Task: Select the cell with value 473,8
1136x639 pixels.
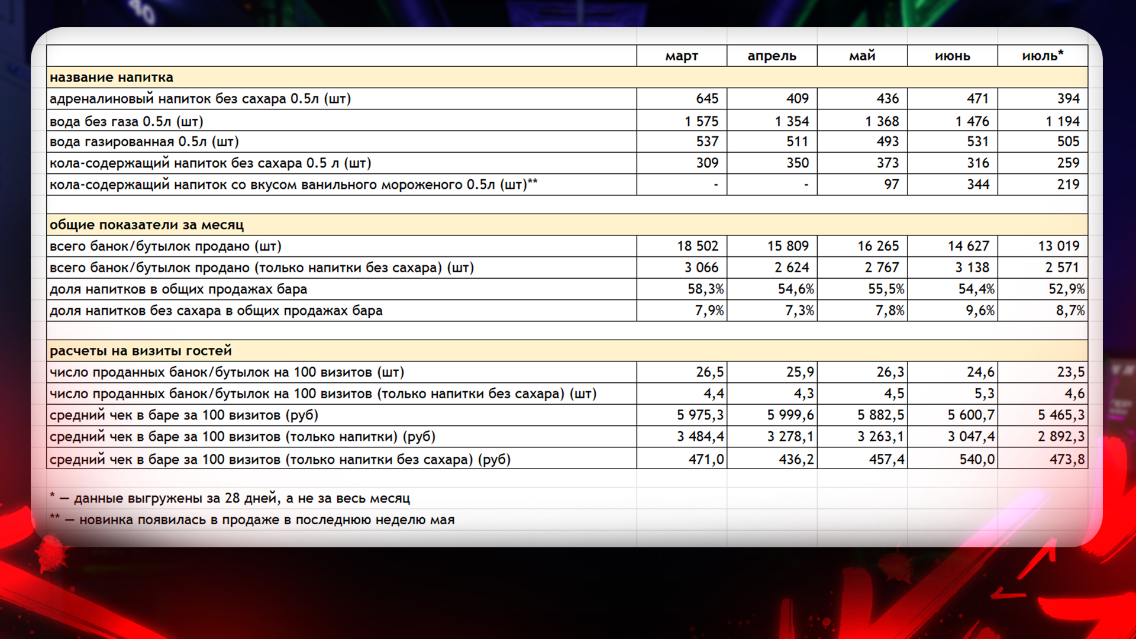Action: (x=1043, y=459)
